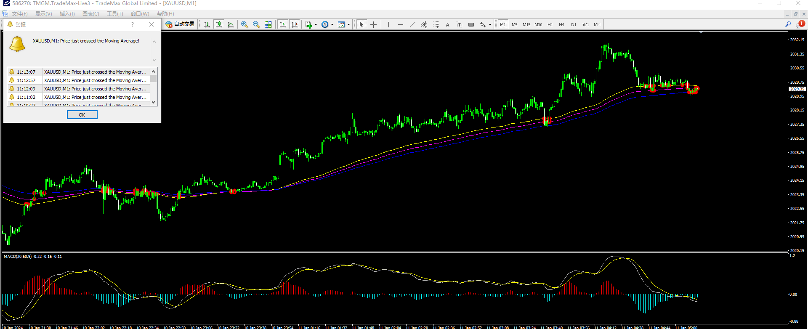Open the indicators list icon
Viewport: 808px width, 329px height.
click(x=309, y=24)
